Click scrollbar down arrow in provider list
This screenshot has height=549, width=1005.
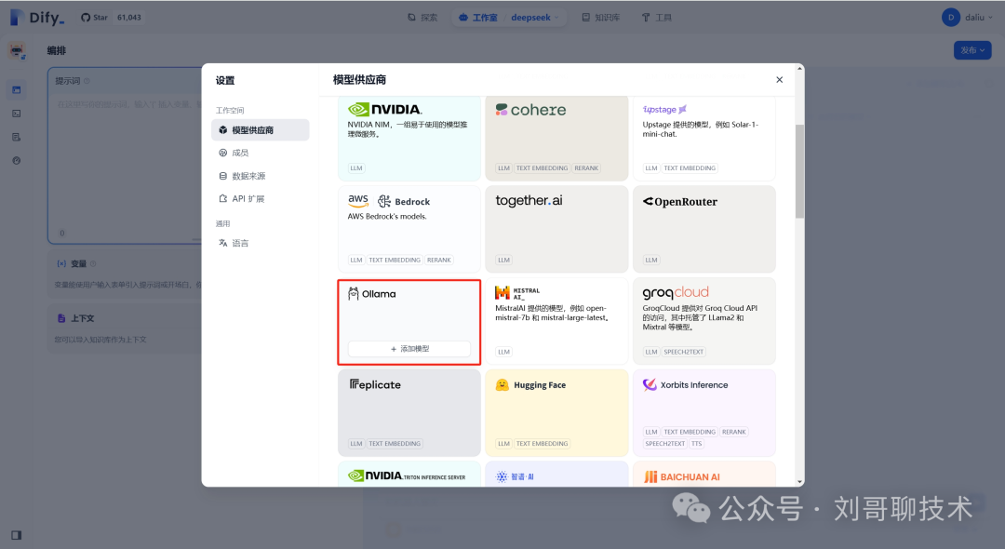(799, 481)
